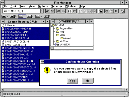Switch to all file details view icon

pos(74,11)
